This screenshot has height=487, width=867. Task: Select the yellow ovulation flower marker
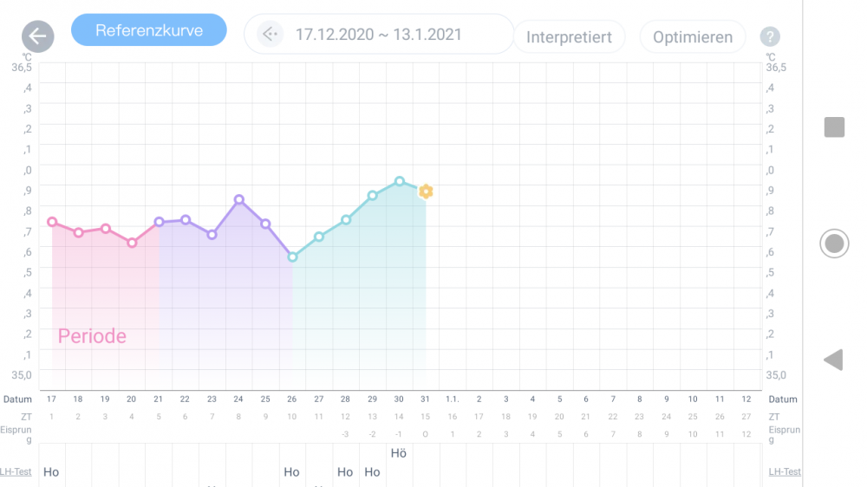(426, 192)
